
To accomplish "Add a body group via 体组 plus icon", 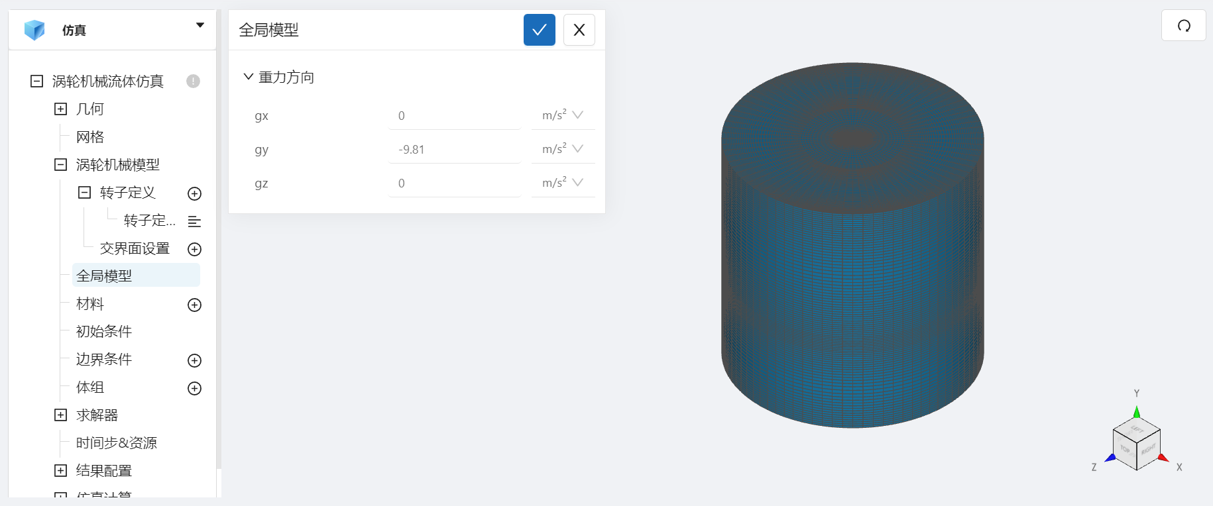I will (x=194, y=388).
